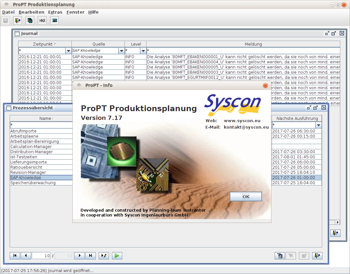Open the copy documents toolbar icon

30,21
